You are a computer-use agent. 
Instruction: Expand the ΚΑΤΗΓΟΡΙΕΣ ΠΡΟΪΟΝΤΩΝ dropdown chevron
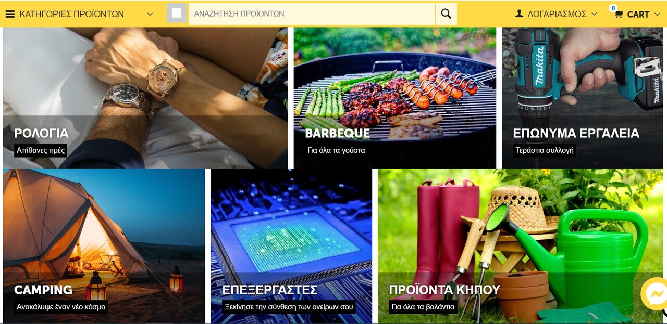150,15
